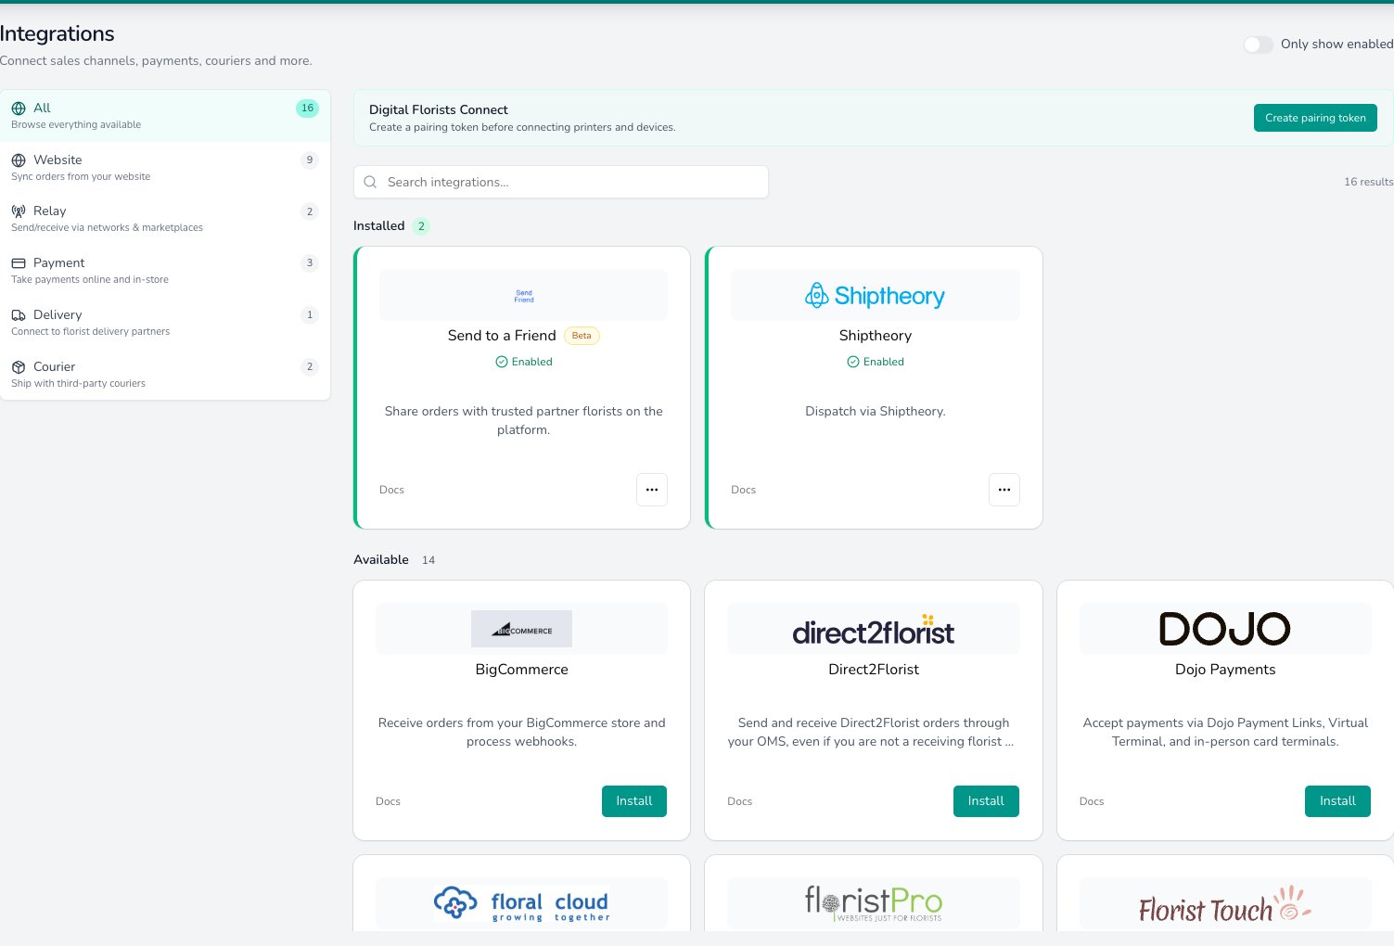Open Docs link on Dojo Payments card
Image resolution: width=1394 pixels, height=946 pixels.
1092,801
